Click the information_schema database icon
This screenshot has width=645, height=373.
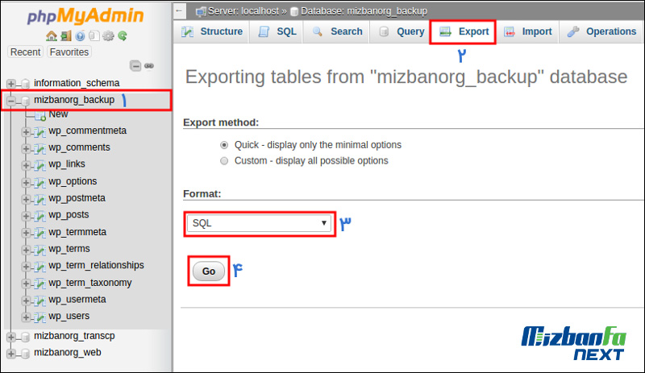(x=26, y=84)
